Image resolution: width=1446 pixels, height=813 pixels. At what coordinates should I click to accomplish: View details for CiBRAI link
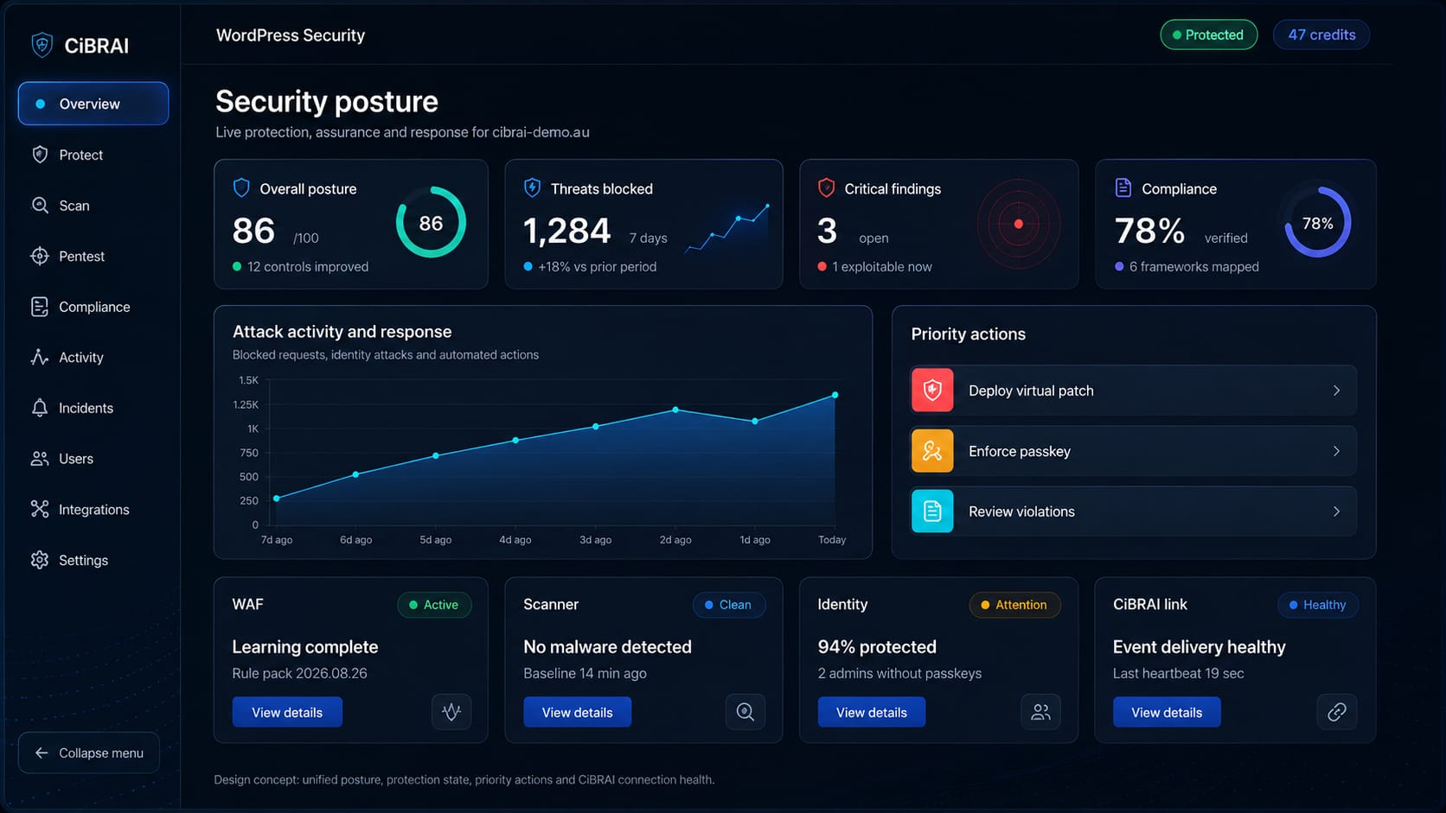coord(1167,712)
